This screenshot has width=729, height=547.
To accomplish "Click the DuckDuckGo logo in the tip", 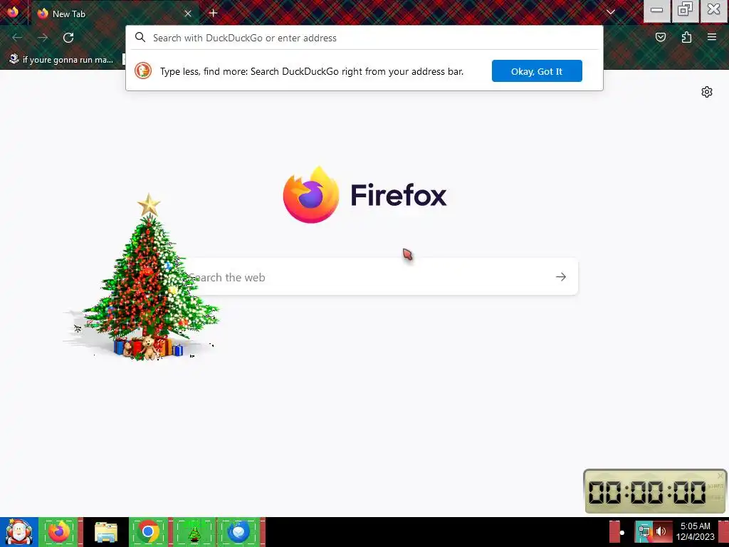I will pos(143,71).
